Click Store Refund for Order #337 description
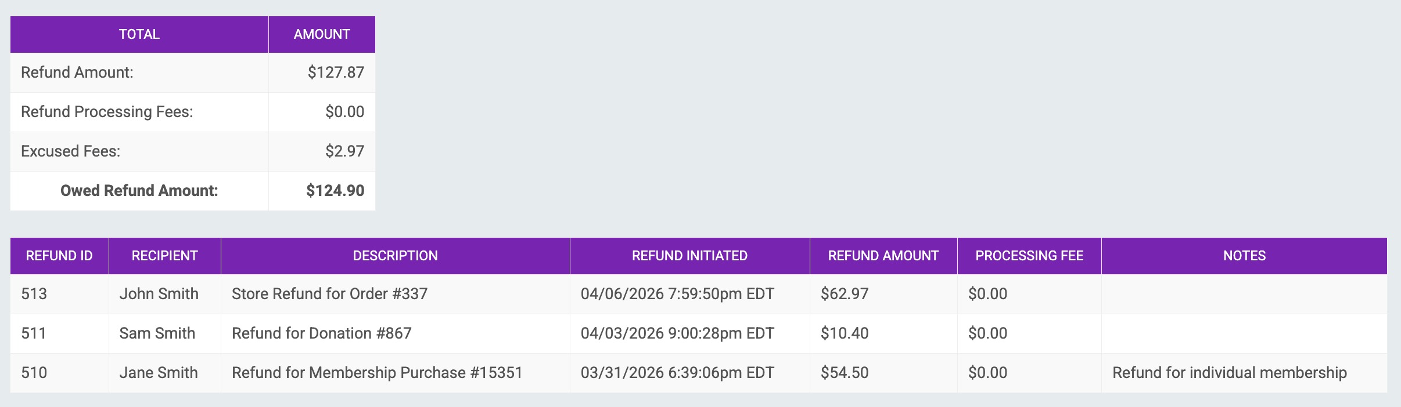The image size is (1401, 407). 329,294
